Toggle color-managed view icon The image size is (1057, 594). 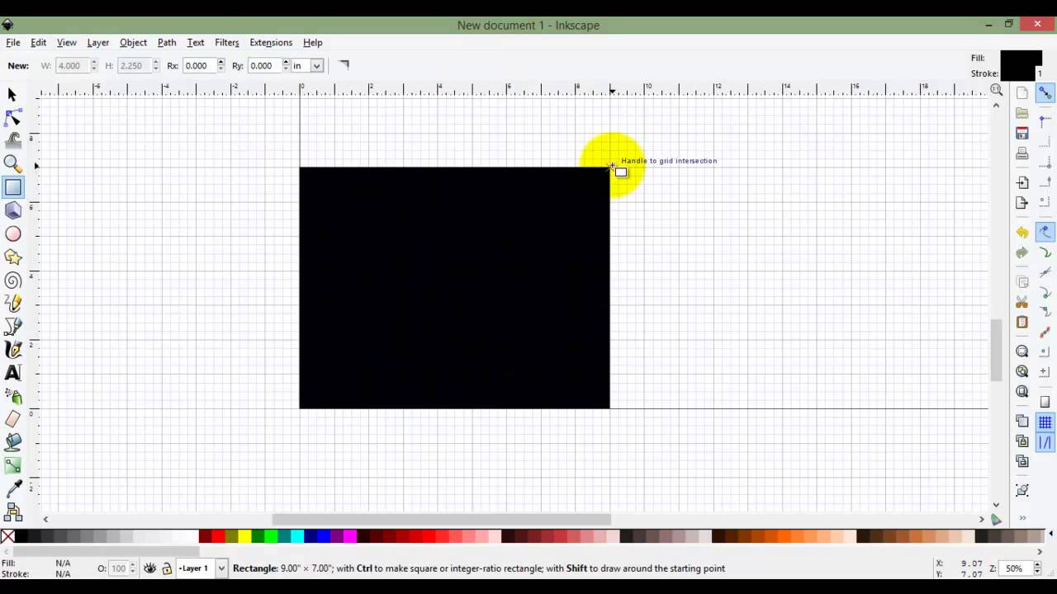996,519
